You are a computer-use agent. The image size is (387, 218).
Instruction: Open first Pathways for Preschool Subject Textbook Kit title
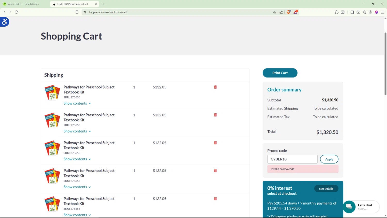89,90
